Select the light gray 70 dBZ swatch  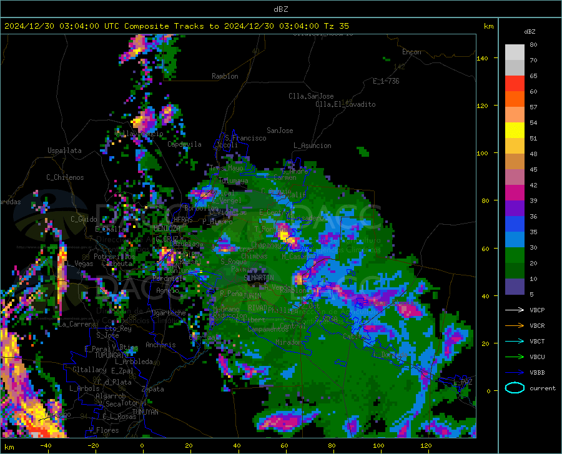point(515,52)
